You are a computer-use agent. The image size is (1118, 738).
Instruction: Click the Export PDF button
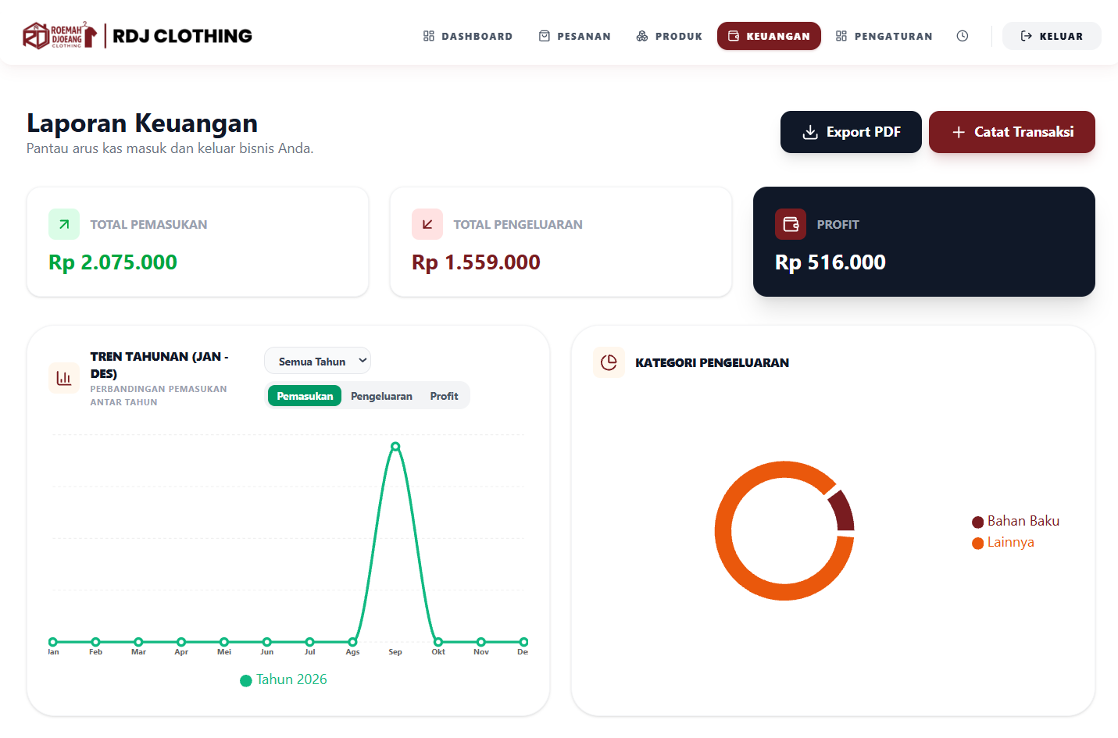[x=851, y=132]
